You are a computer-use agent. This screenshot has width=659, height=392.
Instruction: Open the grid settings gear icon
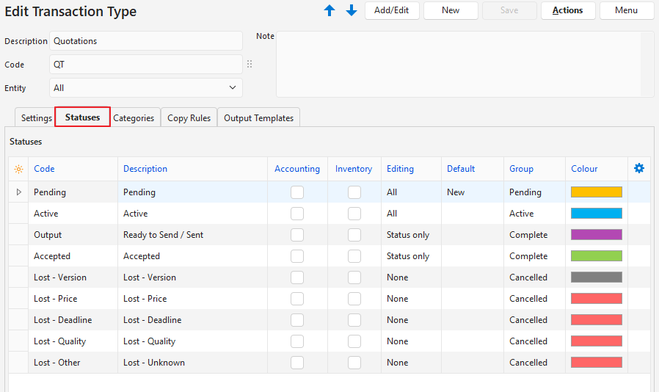point(638,169)
